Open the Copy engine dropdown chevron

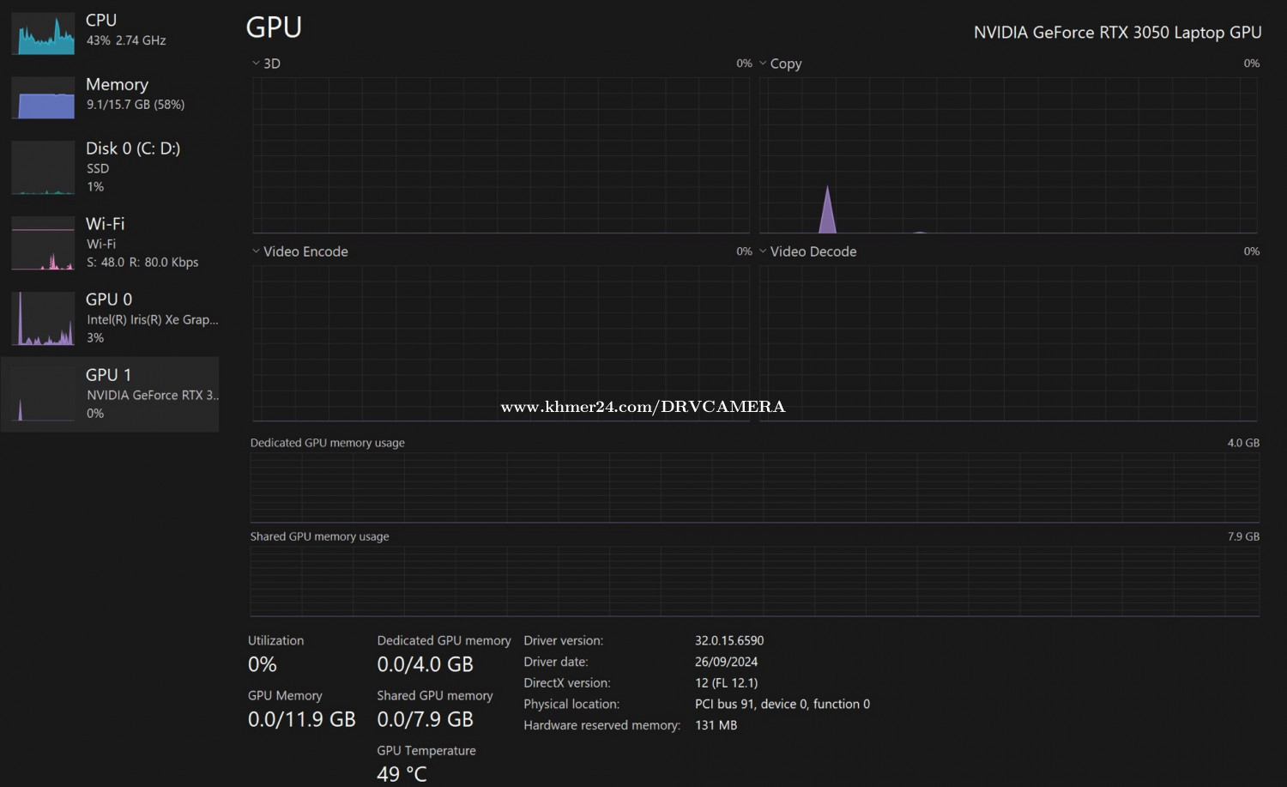point(763,64)
